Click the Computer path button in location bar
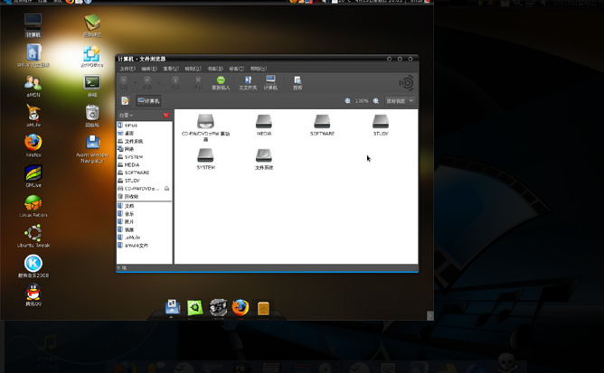This screenshot has width=604, height=373. point(149,101)
